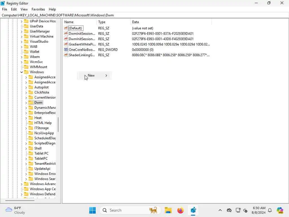Open File Explorer from the taskbar
The image size is (289, 217).
[168, 210]
